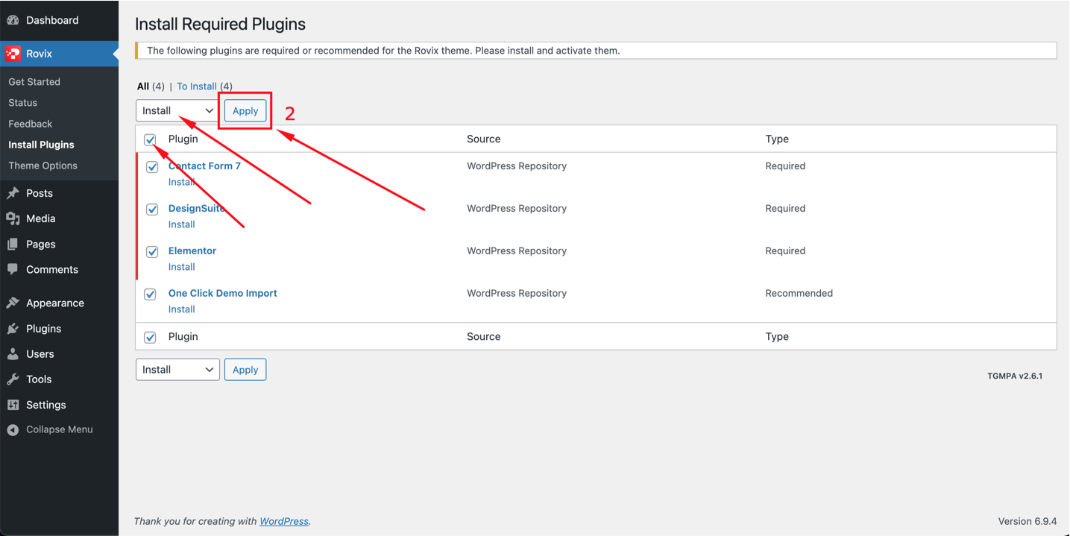Filter by All (4) plugins
This screenshot has height=536, width=1070.
(x=151, y=86)
